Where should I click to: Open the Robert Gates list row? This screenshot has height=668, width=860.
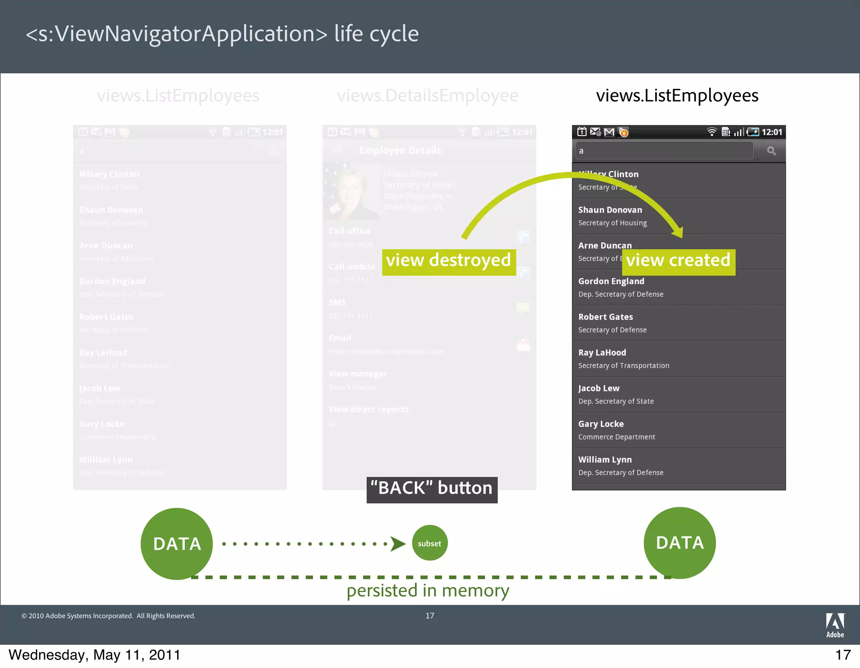(x=679, y=323)
